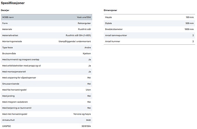Click the Form row label
197x129 pixels.
[x=5, y=23]
